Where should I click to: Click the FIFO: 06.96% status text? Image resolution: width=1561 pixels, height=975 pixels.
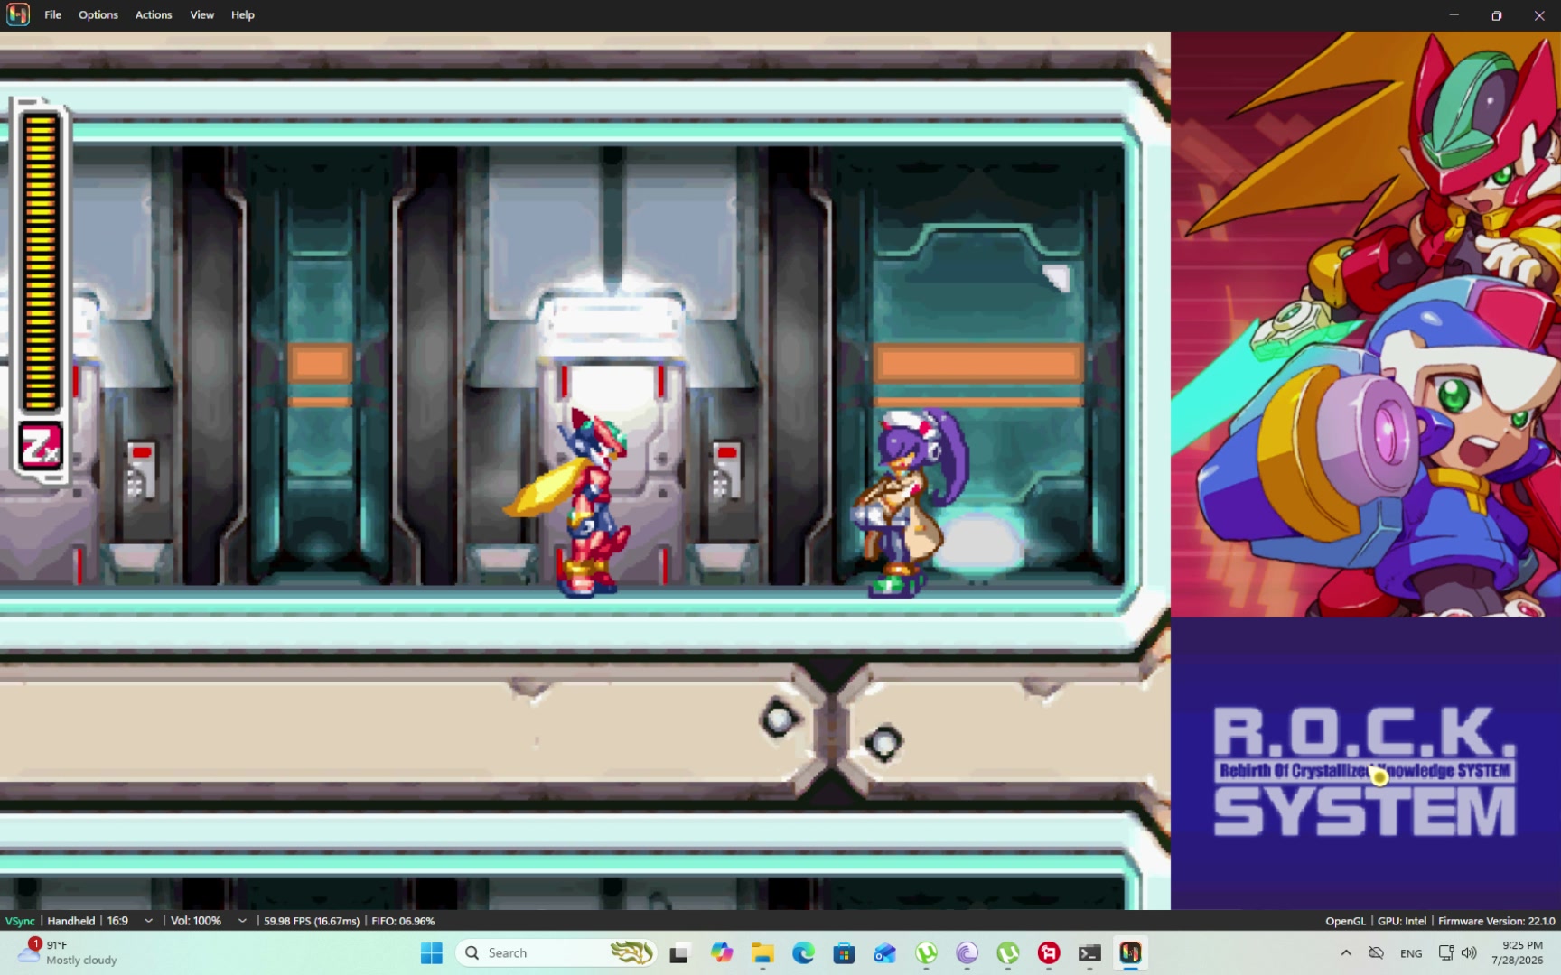[403, 921]
